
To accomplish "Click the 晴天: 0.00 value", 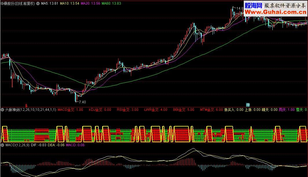I will pyautogui.click(x=270, y=110).
